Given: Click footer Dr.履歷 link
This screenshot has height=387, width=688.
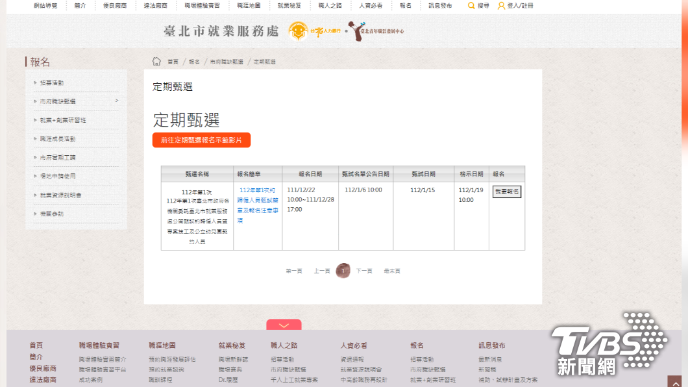Looking at the screenshot, I should (228, 380).
